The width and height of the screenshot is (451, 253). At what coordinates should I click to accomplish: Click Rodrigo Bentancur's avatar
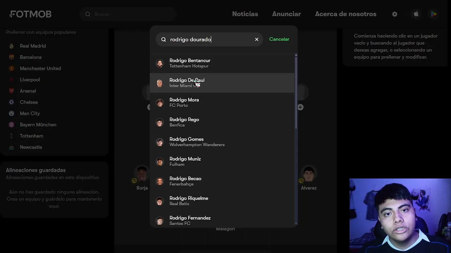click(x=160, y=63)
